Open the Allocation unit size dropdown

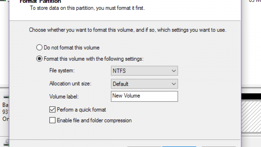tap(144, 84)
